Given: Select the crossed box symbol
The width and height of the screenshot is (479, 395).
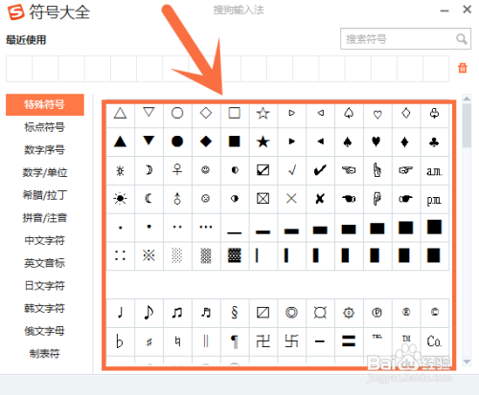Looking at the screenshot, I should pos(262,199).
